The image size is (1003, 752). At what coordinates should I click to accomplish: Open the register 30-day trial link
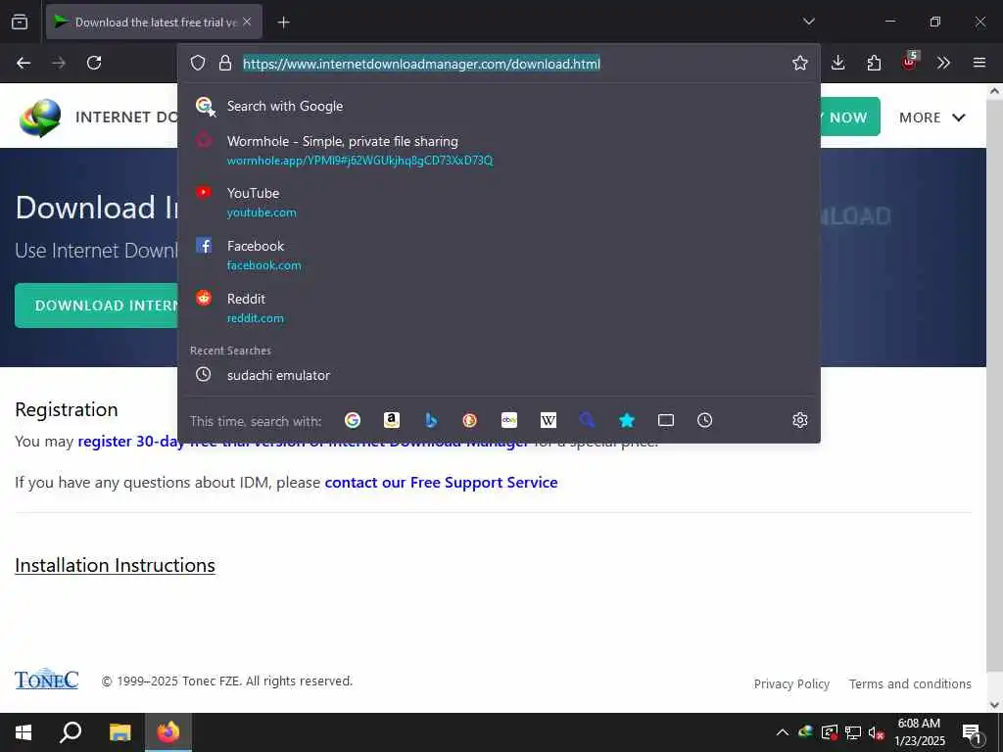[x=304, y=442]
